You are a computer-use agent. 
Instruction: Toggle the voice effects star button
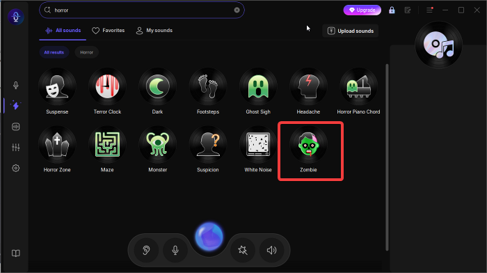click(x=243, y=250)
